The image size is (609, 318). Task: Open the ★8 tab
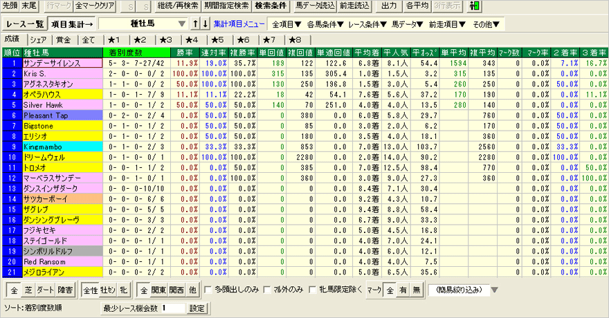point(296,40)
